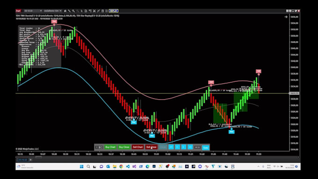
Task: Open the data box page icon
Action: coord(86,11)
